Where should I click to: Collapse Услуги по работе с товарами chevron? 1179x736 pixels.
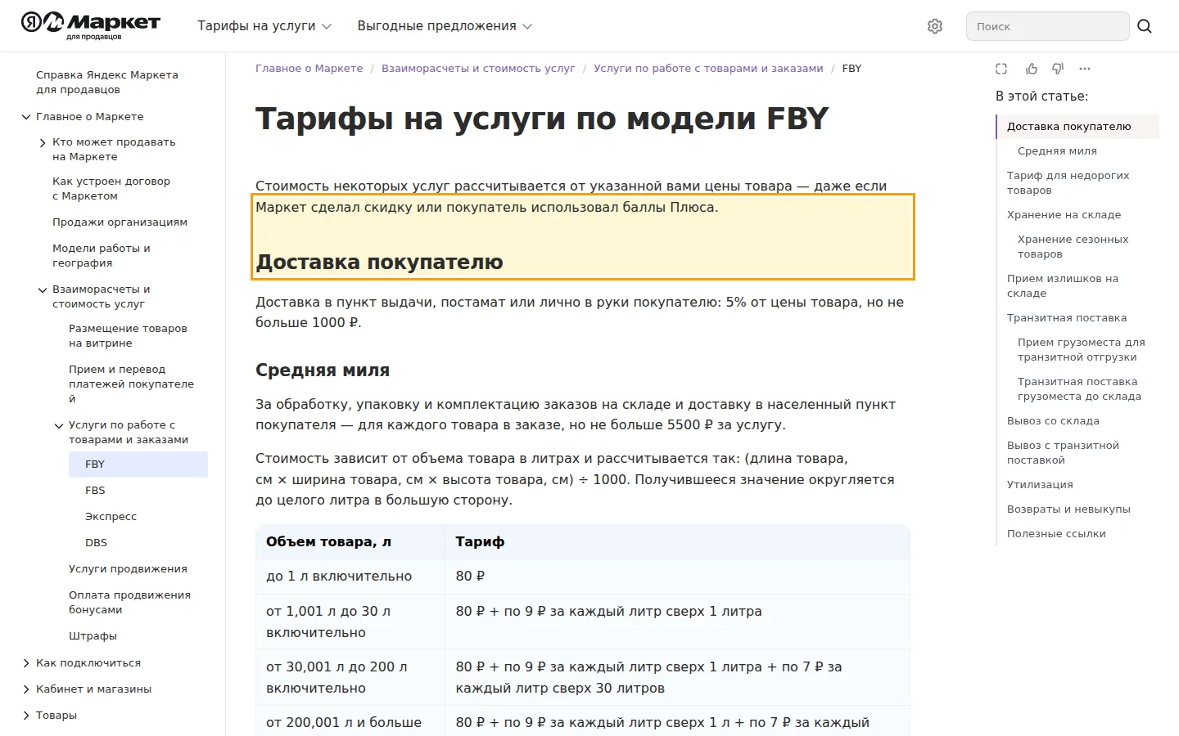[59, 425]
